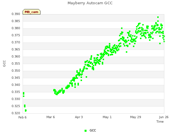Click the 0.385 y-axis value

point(16,21)
